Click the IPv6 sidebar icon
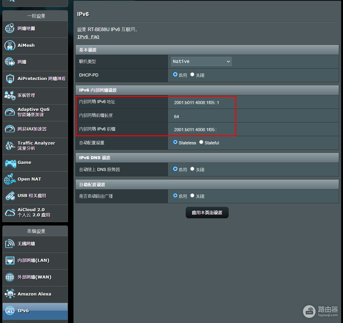Viewport: 343px width, 323px height. pyautogui.click(x=10, y=311)
